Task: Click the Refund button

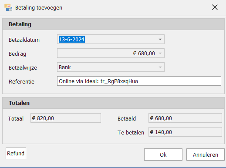Action: [16, 154]
